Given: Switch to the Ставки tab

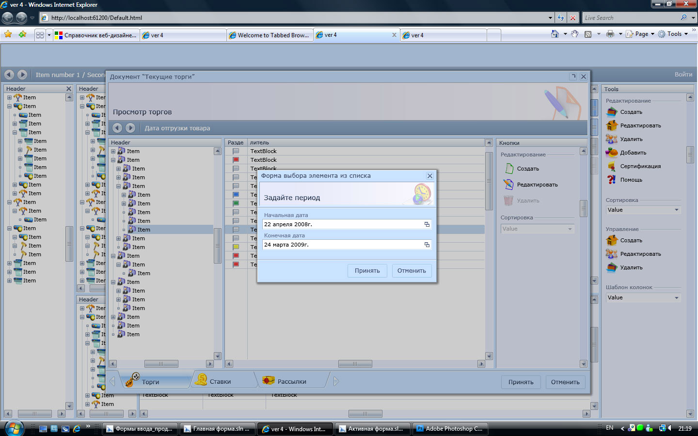Looking at the screenshot, I should [220, 382].
